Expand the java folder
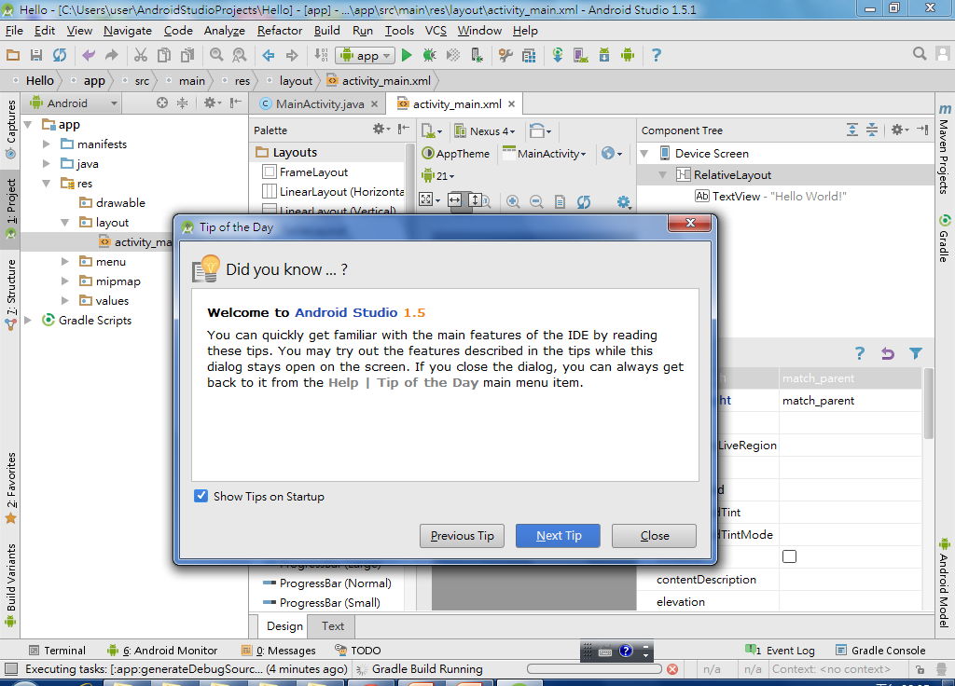955x686 pixels. (47, 164)
